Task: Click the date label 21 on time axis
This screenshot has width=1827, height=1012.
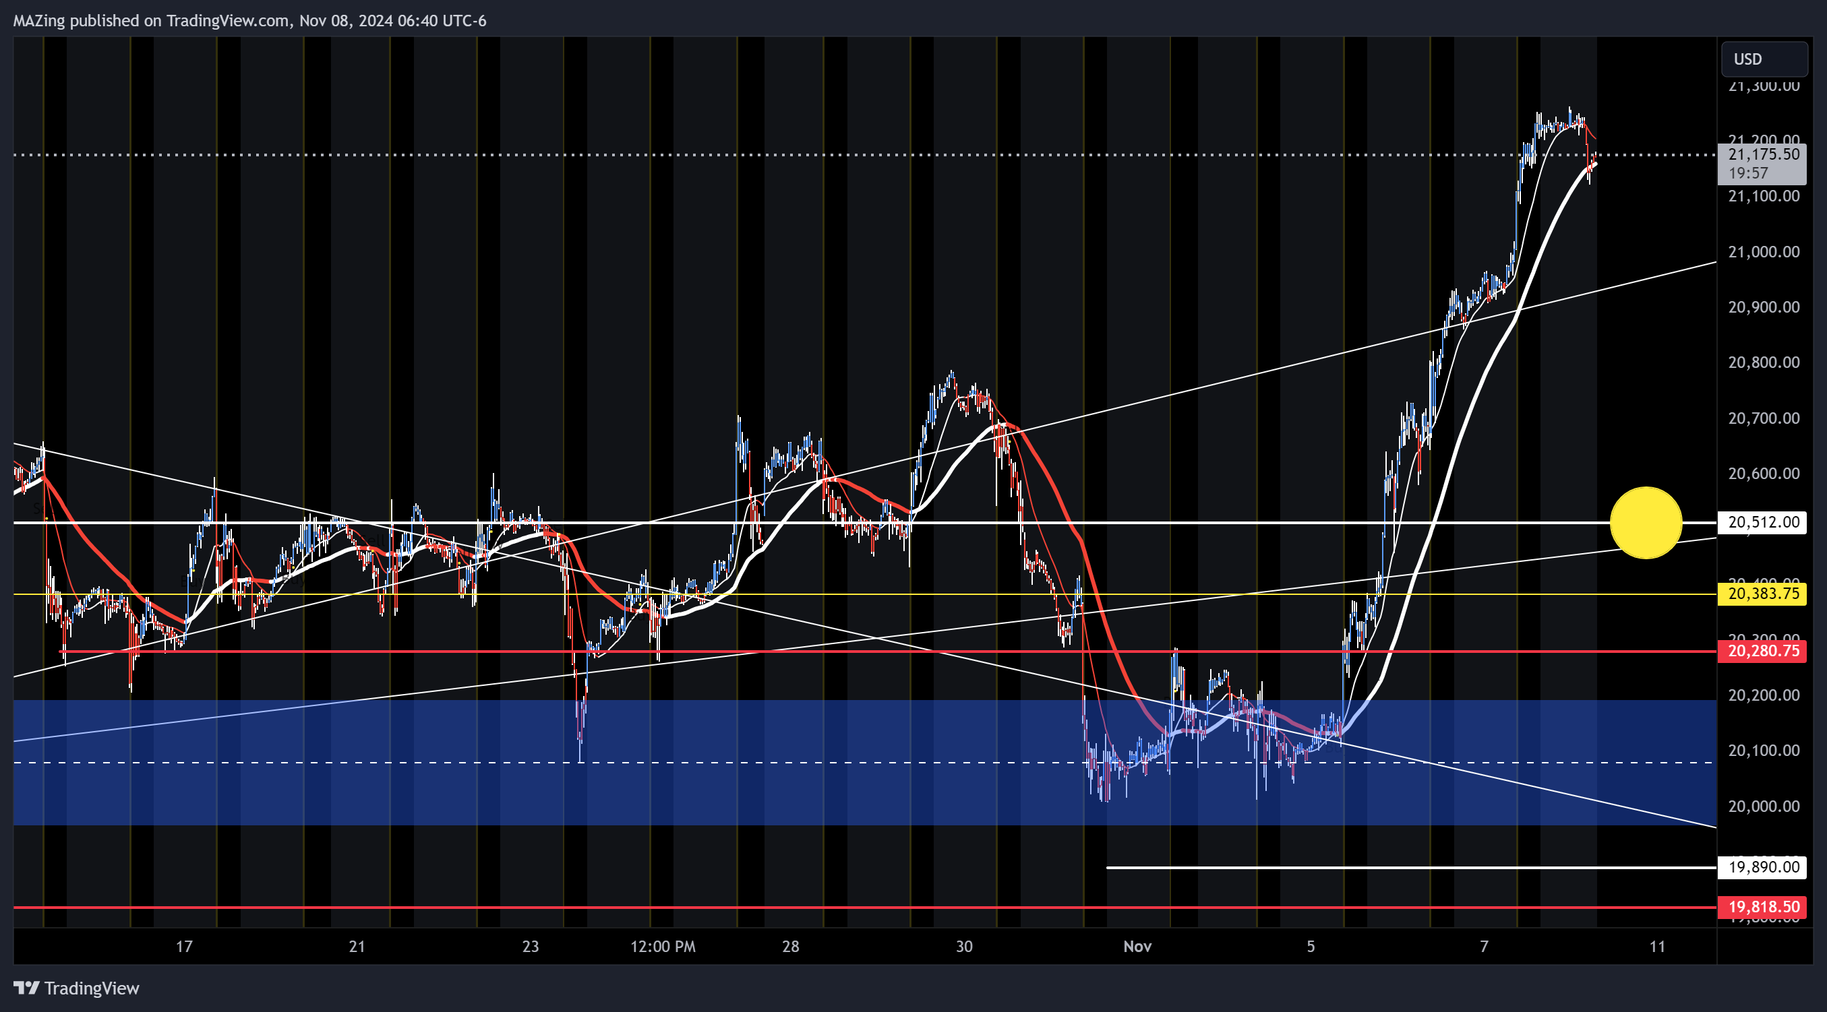Action: tap(357, 947)
